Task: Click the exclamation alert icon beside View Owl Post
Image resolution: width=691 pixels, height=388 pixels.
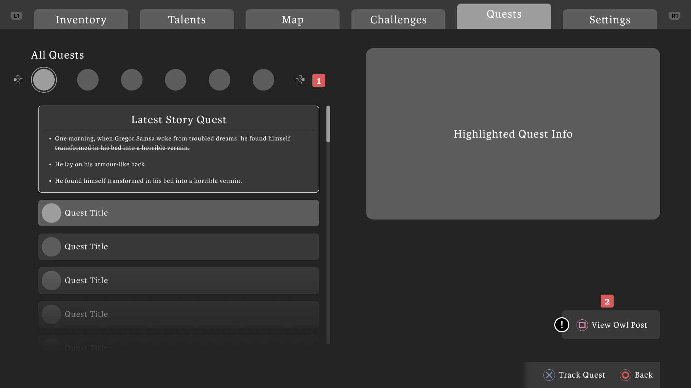Action: tap(561, 325)
